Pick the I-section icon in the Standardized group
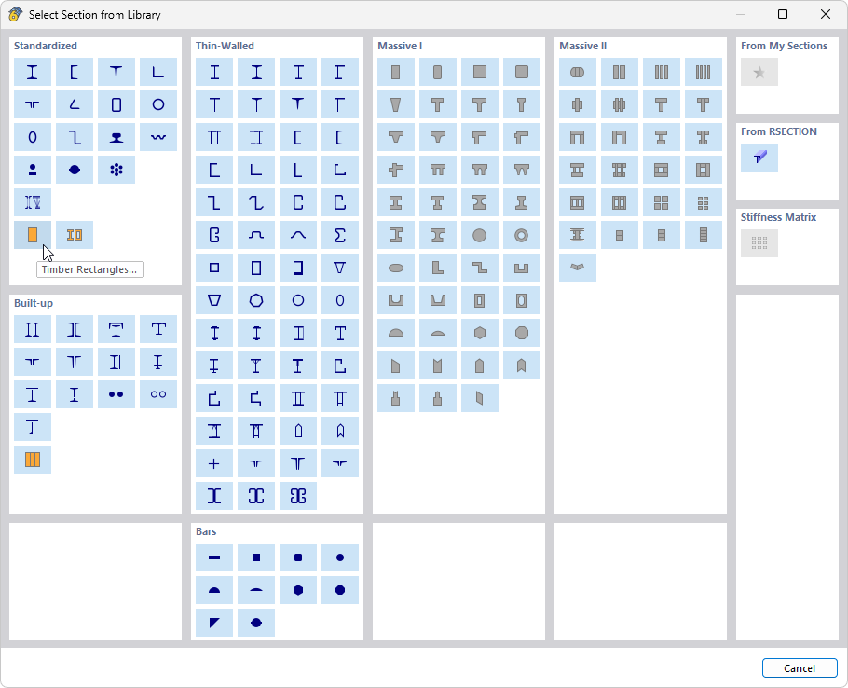848x688 pixels. pyautogui.click(x=33, y=72)
